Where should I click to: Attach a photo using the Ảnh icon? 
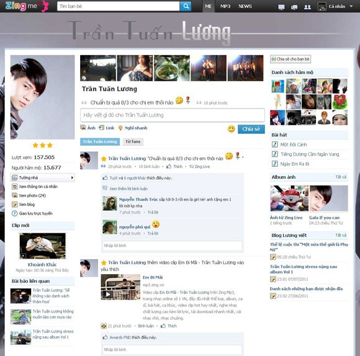tap(88, 128)
